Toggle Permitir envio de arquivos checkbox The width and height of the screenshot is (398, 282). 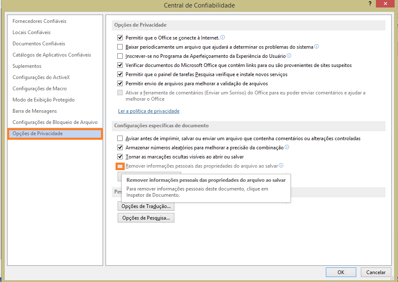pyautogui.click(x=120, y=83)
